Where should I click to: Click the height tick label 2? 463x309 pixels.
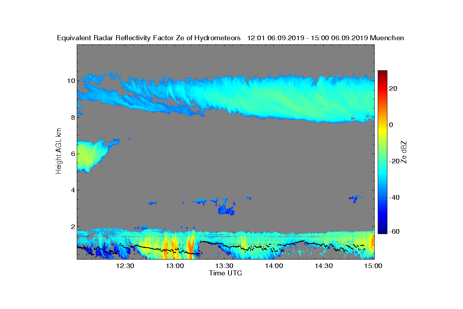72,227
